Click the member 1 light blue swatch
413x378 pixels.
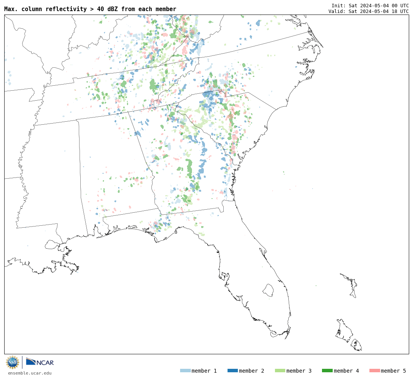pyautogui.click(x=185, y=371)
